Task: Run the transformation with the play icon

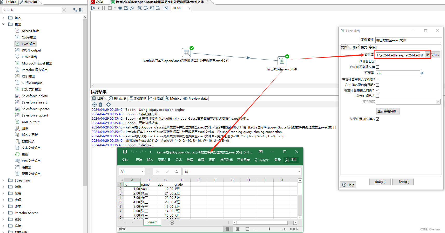Action: (93, 8)
